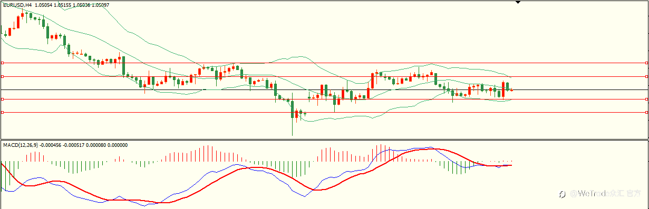Image resolution: width=649 pixels, height=209 pixels.
Task: Select the topmost red line's left handle
Action: 2,63
